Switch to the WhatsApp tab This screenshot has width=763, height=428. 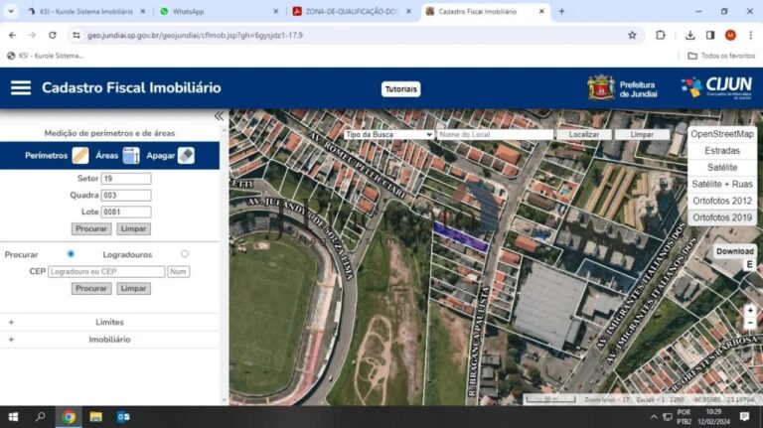[217, 11]
